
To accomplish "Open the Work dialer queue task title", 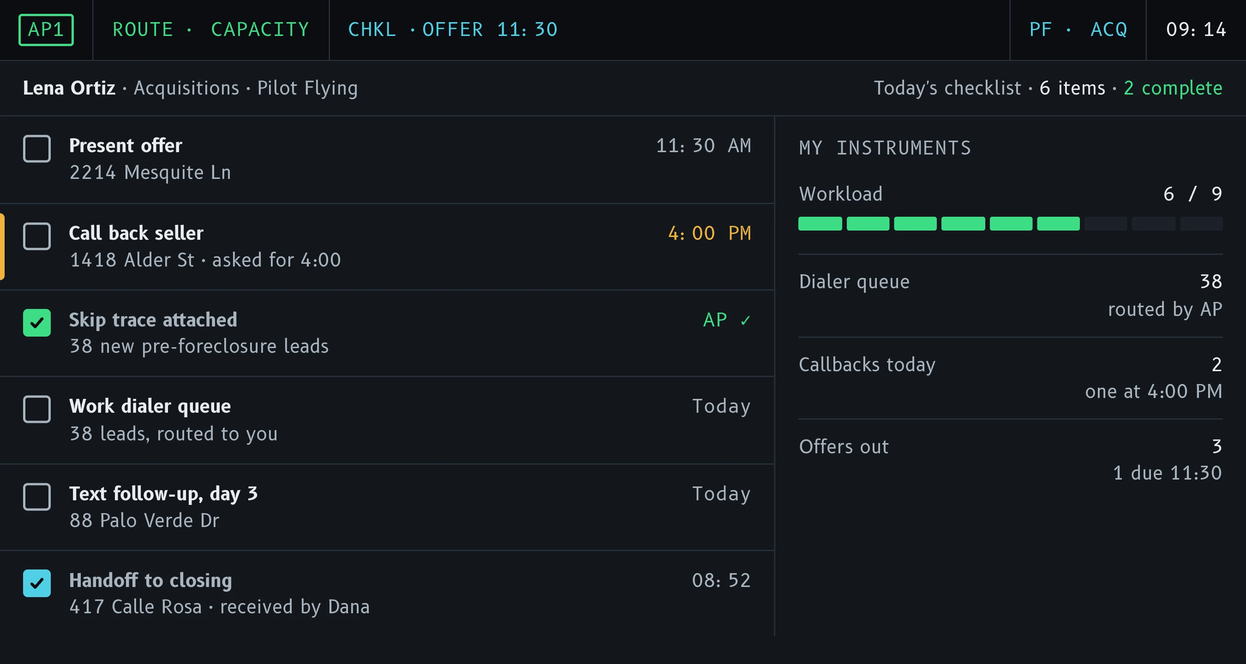I will pyautogui.click(x=150, y=406).
